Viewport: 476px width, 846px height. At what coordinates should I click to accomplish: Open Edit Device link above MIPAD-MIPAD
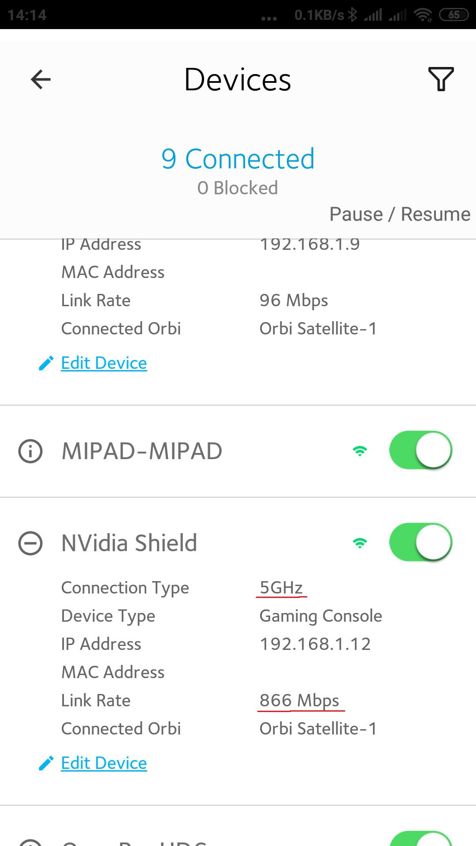(104, 363)
